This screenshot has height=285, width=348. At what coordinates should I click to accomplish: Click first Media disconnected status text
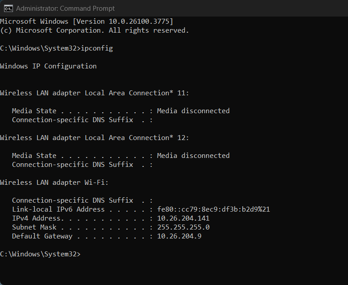click(x=193, y=111)
